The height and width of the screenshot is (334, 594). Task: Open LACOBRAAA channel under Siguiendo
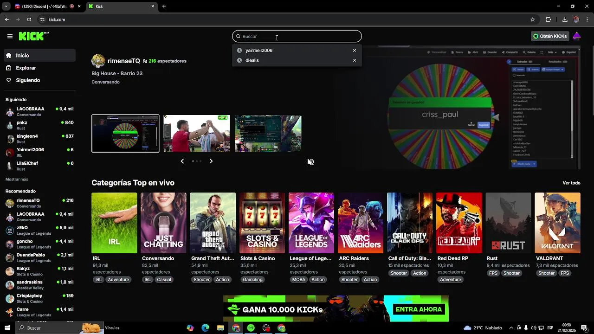[39, 112]
